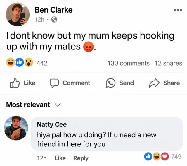Expand the Most relevant sort chevron
Screen dimensions: 187x166
pos(58,105)
